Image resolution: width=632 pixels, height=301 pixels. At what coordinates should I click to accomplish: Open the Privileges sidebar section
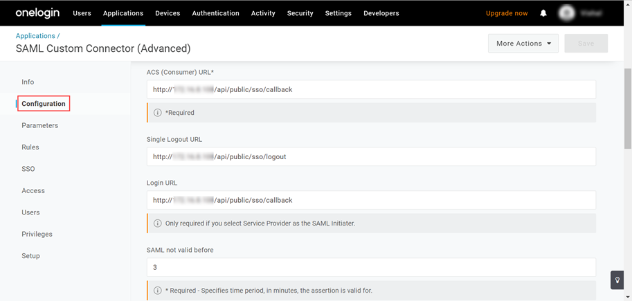tap(37, 234)
